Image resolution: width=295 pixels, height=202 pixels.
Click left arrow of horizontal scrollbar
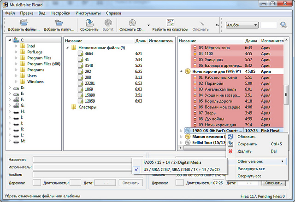click(180, 148)
